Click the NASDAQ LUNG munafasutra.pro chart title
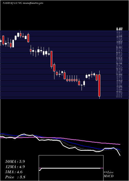Viewport: 129px width, 181px height. click(23, 3)
